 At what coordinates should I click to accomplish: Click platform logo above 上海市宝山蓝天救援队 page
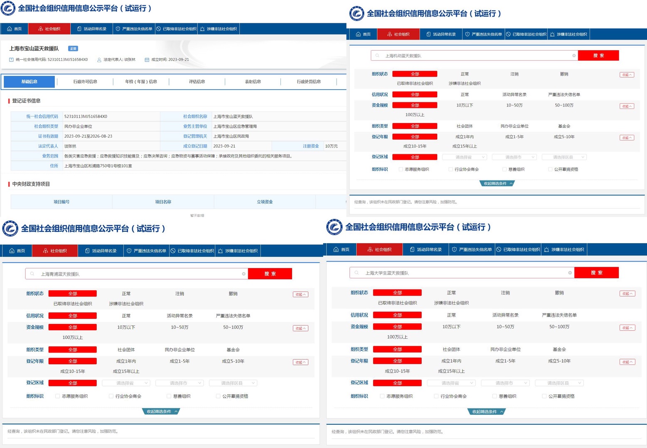(x=8, y=8)
